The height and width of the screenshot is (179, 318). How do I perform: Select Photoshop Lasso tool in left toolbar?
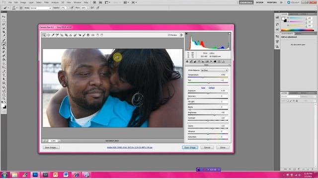click(x=3, y=24)
